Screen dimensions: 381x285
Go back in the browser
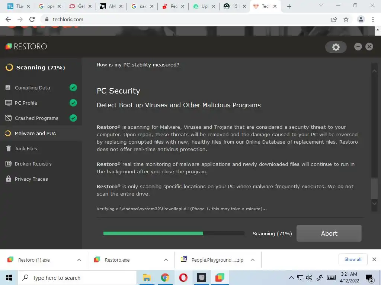click(x=8, y=19)
